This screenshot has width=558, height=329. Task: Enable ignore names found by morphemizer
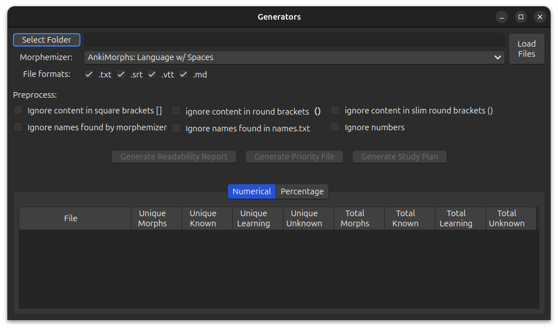coord(19,127)
